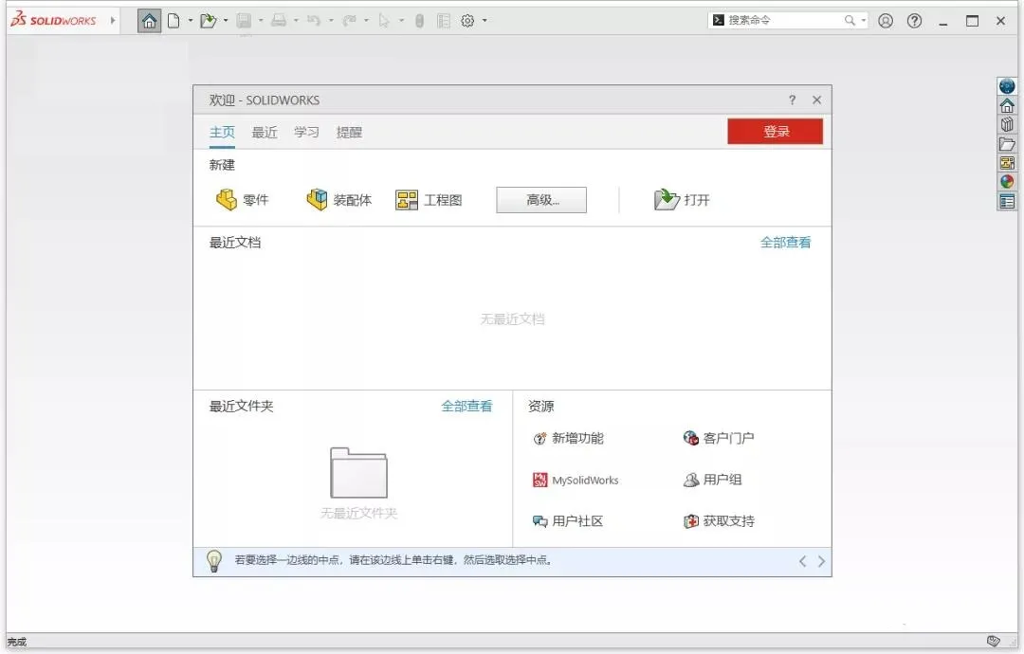This screenshot has height=654, width=1024.
Task: Open File Explorer tab in task pane
Action: (1007, 144)
